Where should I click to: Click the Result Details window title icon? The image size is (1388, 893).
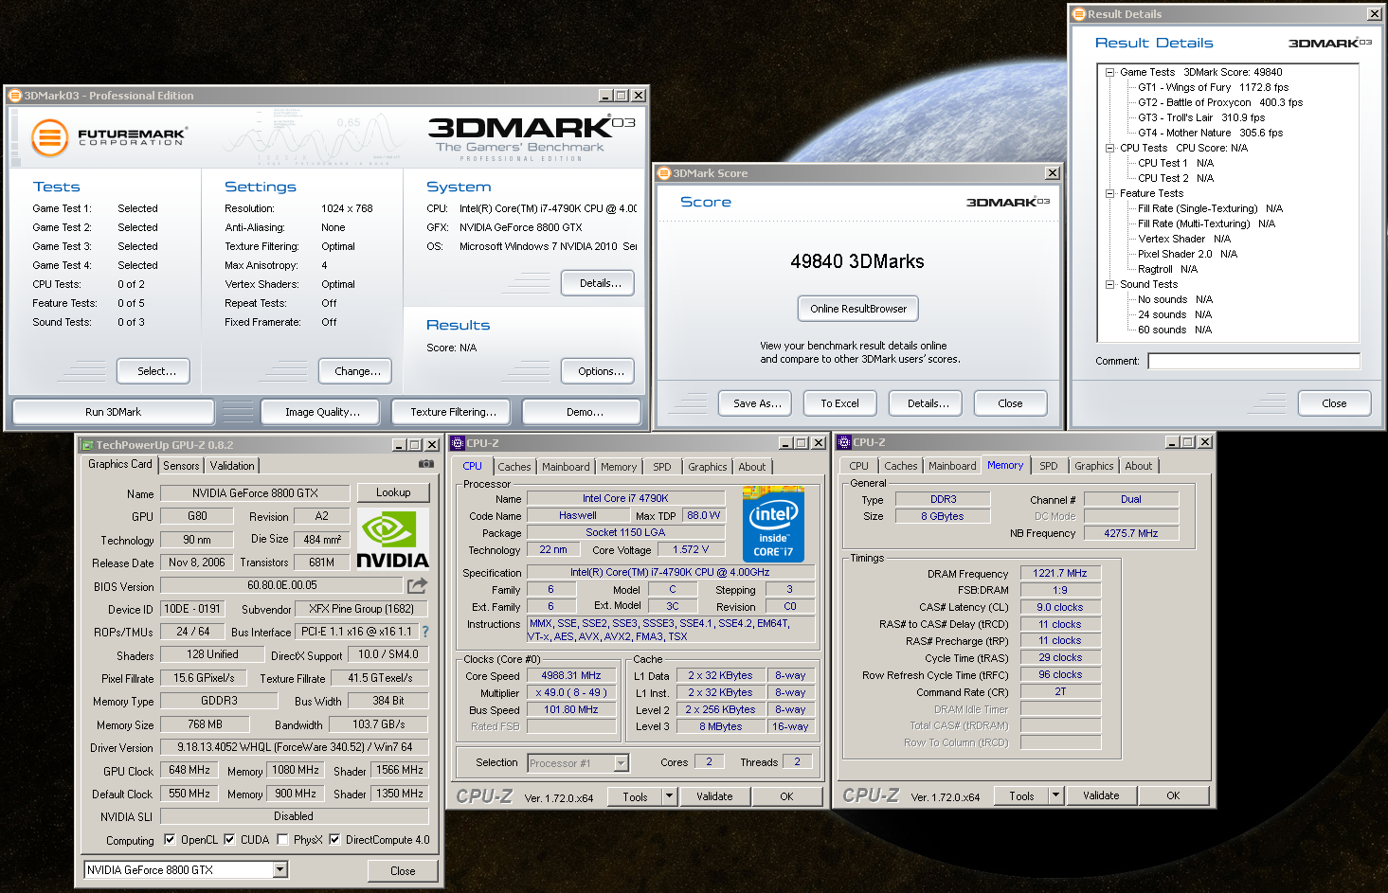click(x=1078, y=13)
